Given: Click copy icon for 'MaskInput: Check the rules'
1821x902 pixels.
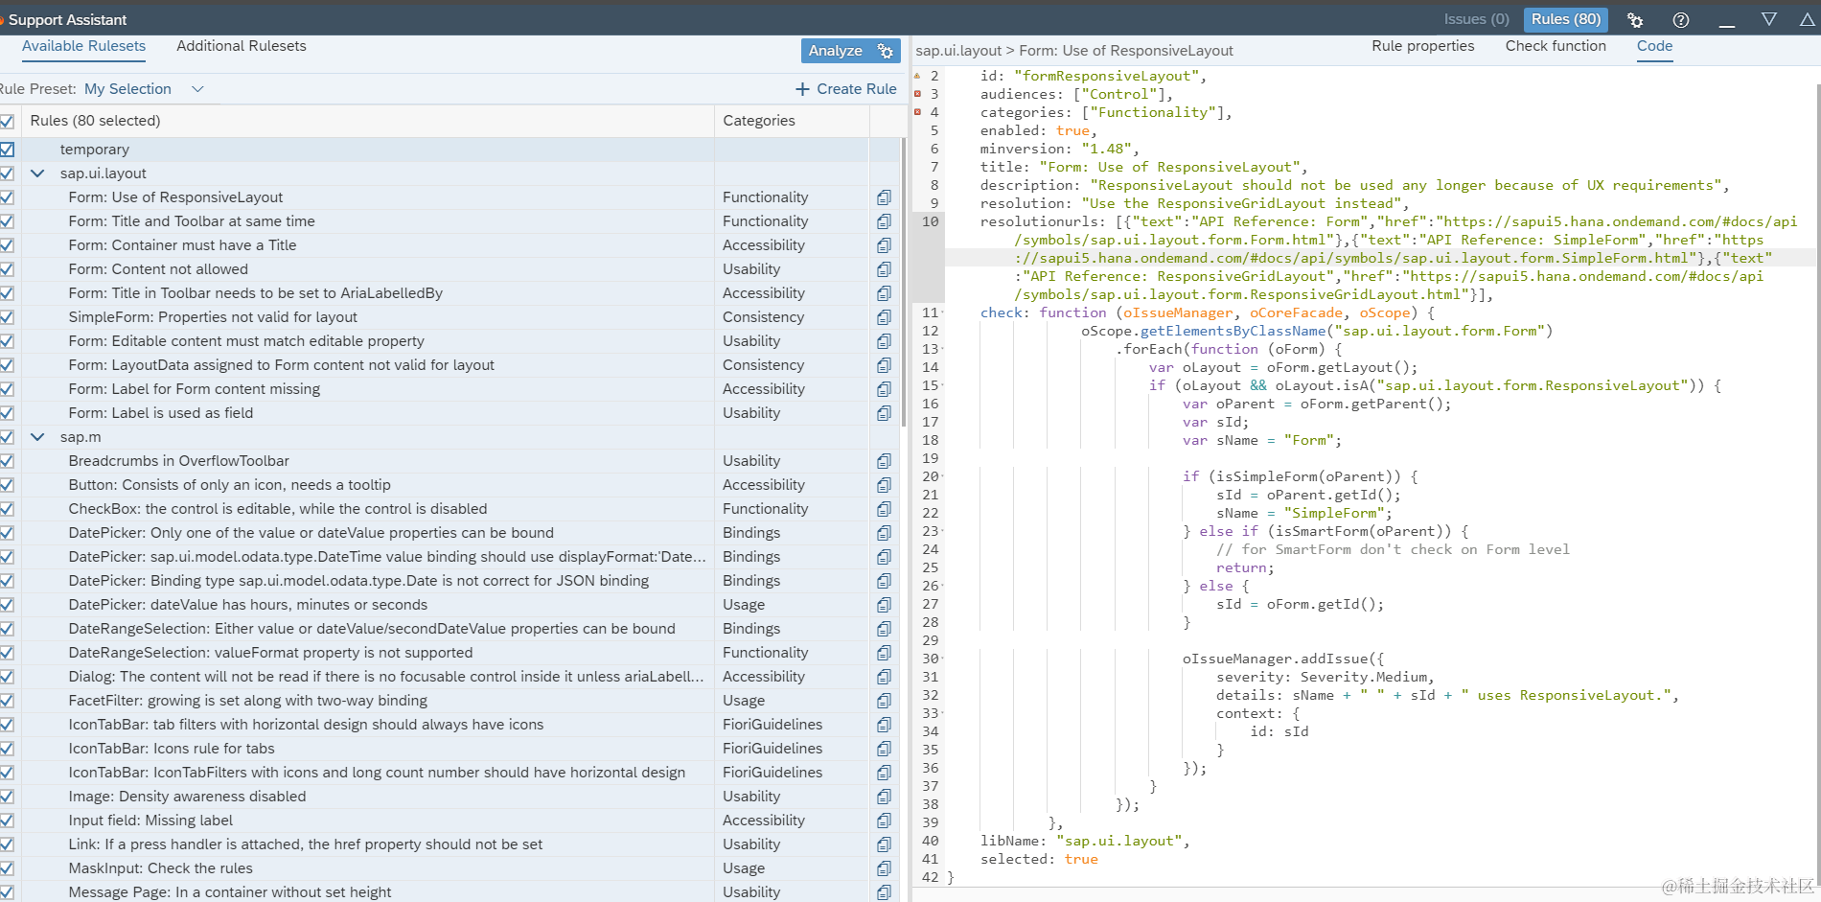Looking at the screenshot, I should (884, 868).
